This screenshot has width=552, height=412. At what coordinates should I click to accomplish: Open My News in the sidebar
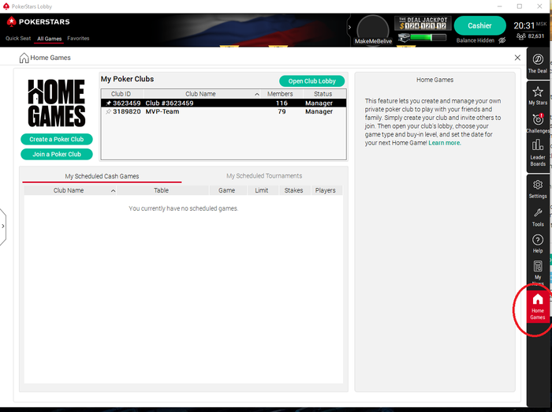pyautogui.click(x=538, y=272)
